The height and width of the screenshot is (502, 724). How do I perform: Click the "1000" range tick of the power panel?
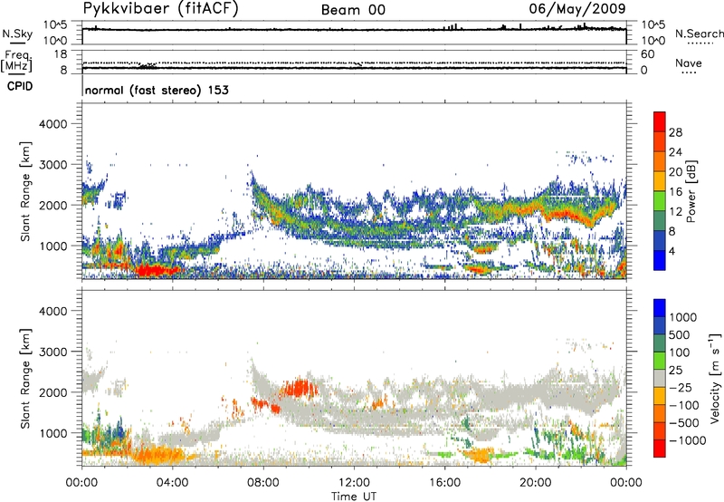click(52, 246)
